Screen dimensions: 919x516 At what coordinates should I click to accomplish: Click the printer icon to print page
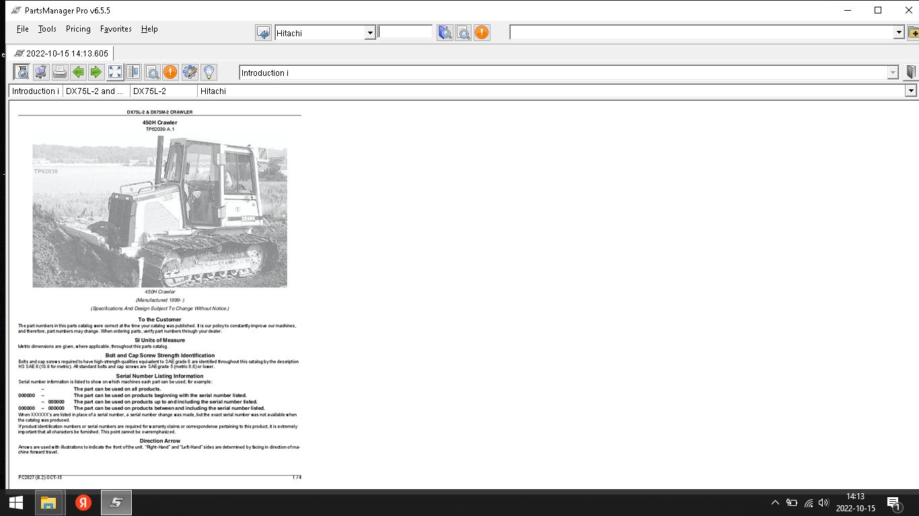[60, 72]
